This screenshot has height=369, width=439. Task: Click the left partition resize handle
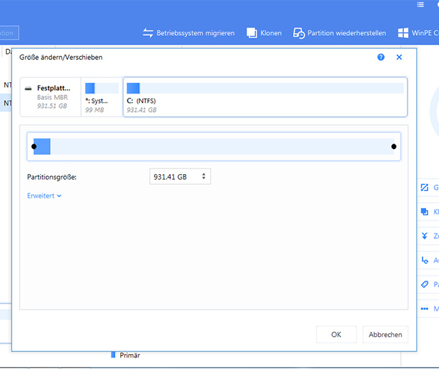34,146
